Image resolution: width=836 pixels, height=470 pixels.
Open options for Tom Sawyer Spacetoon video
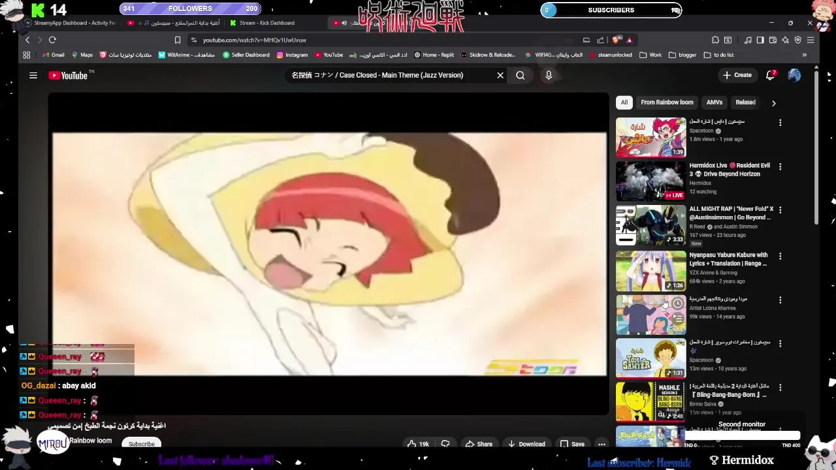pyautogui.click(x=780, y=343)
